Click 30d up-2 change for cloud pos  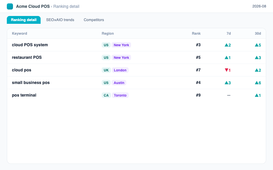pyautogui.click(x=258, y=70)
